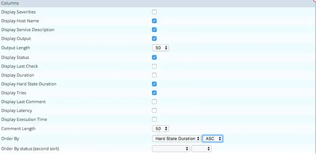Uncheck the Display Host Name checkbox
This screenshot has height=154, width=316.
(154, 21)
